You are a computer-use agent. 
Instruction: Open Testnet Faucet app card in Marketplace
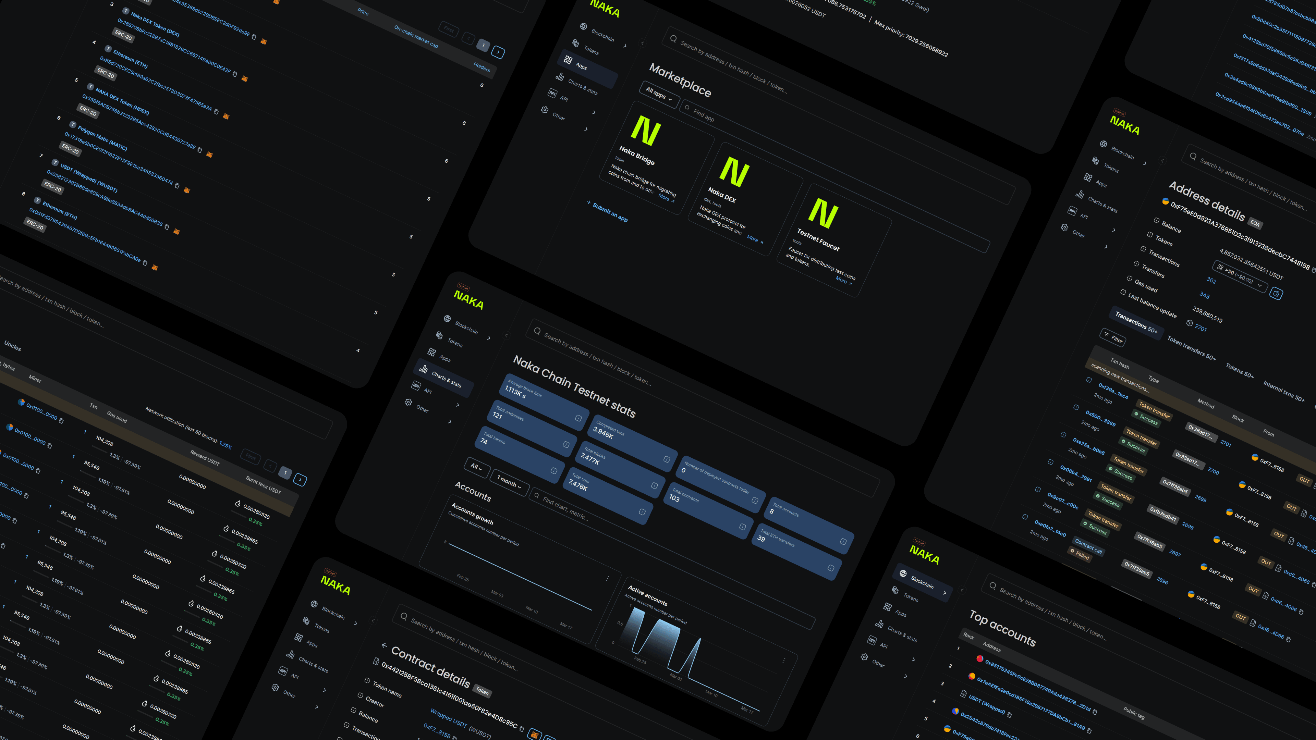tap(834, 240)
